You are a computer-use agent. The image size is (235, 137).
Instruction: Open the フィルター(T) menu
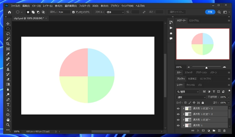click(x=84, y=6)
